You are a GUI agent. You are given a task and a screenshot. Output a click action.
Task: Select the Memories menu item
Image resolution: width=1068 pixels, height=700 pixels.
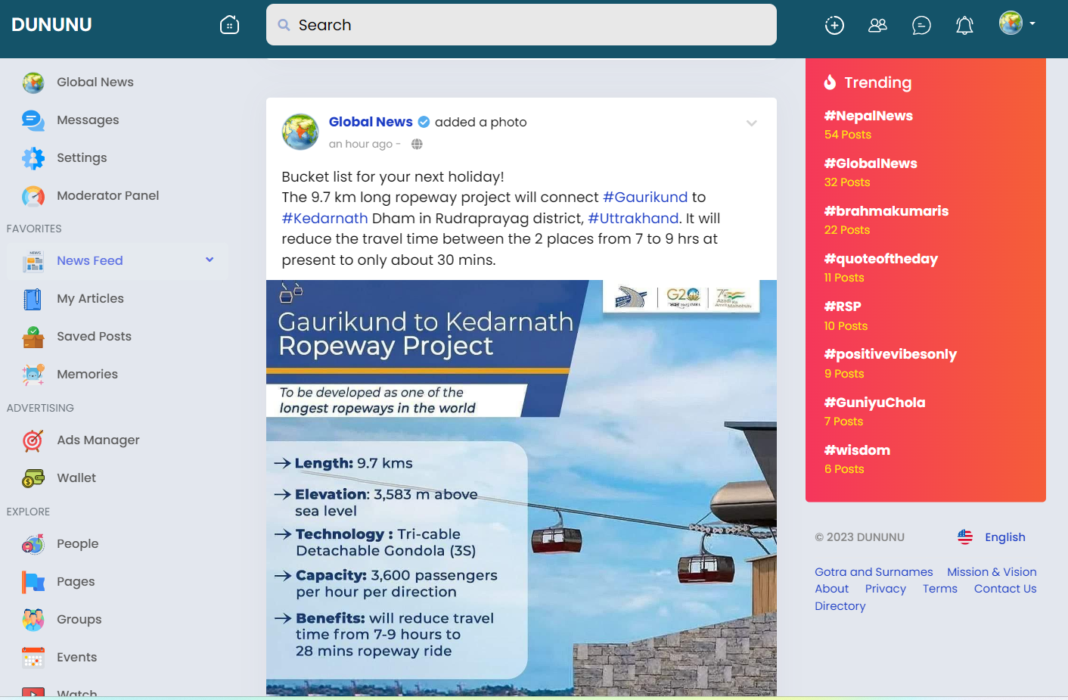[x=87, y=375]
